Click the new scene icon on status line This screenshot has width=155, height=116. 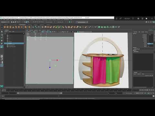[12, 22]
